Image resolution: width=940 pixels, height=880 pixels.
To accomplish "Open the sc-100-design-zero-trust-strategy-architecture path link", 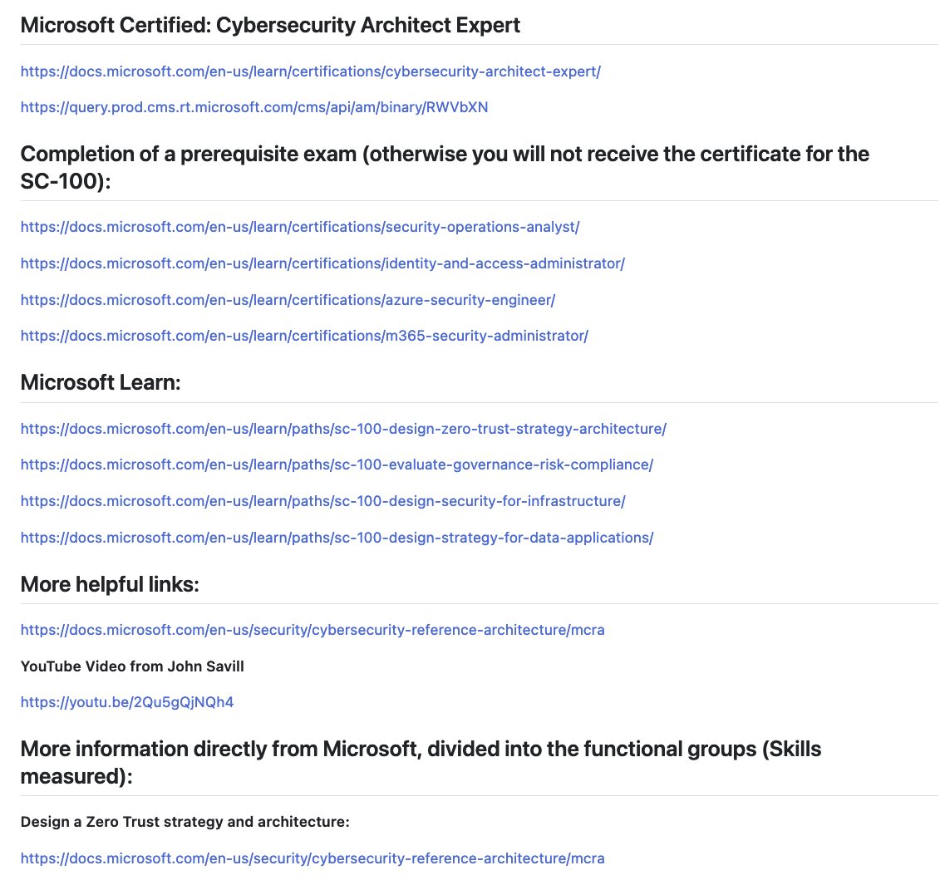I will (343, 430).
